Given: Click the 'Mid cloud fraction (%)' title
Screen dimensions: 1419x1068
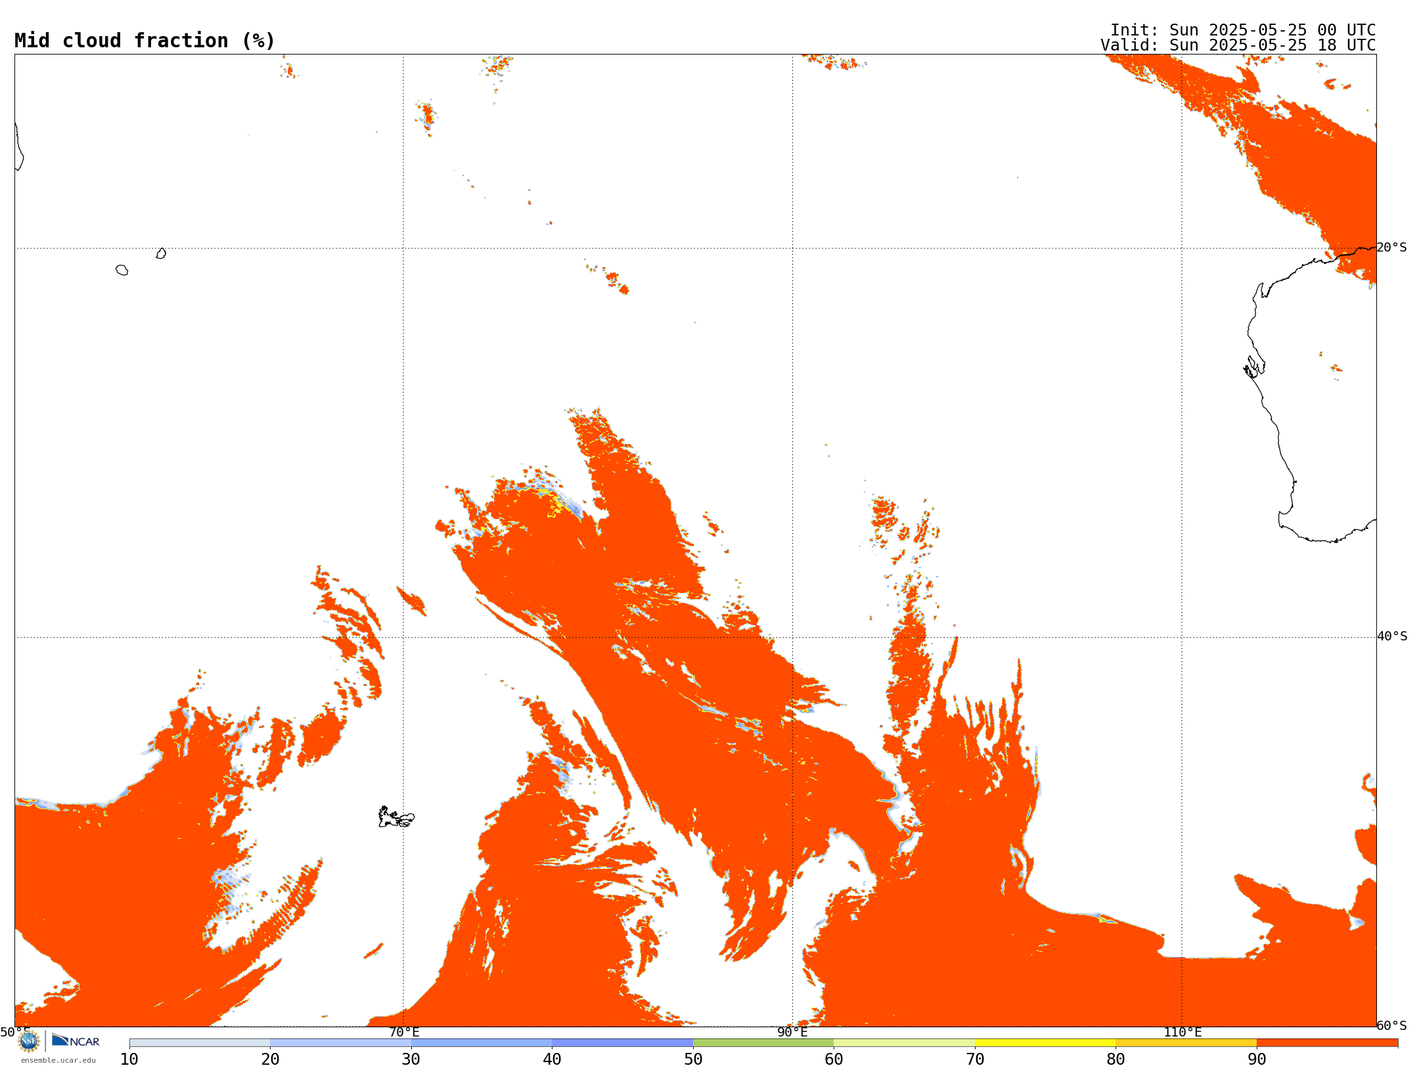Looking at the screenshot, I should point(145,41).
